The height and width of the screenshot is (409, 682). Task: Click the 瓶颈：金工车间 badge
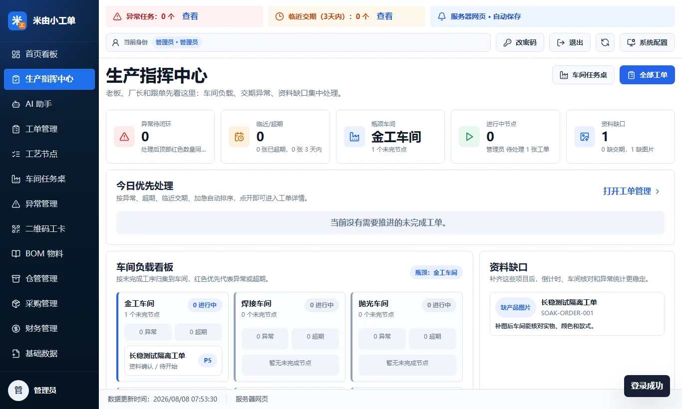pos(436,272)
